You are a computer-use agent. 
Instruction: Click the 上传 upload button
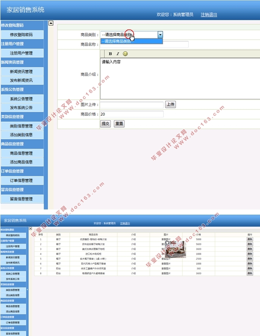170,105
